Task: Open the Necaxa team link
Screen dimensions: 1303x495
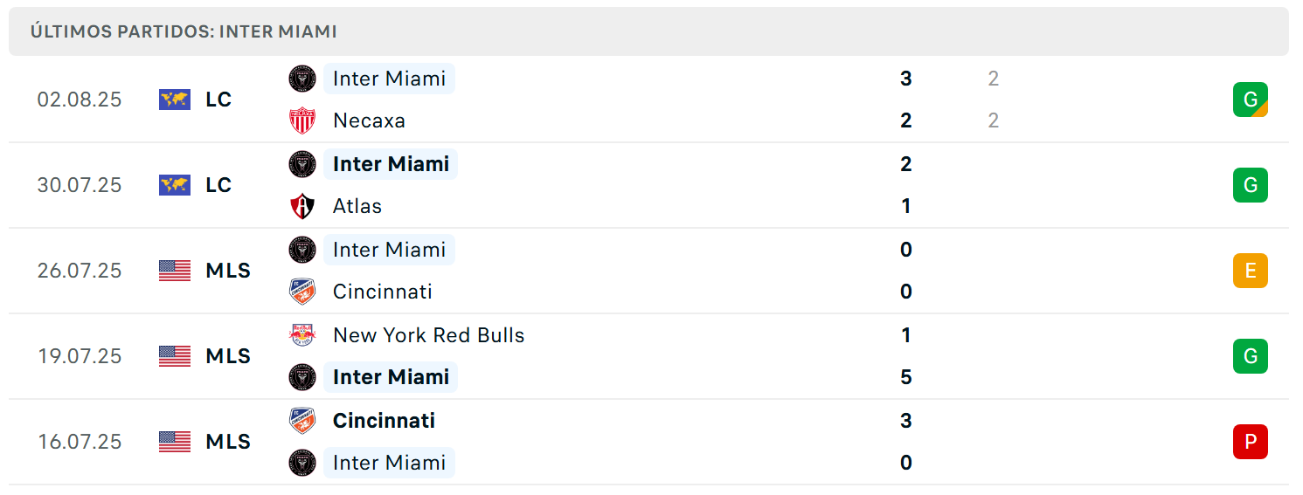Action: 369,120
